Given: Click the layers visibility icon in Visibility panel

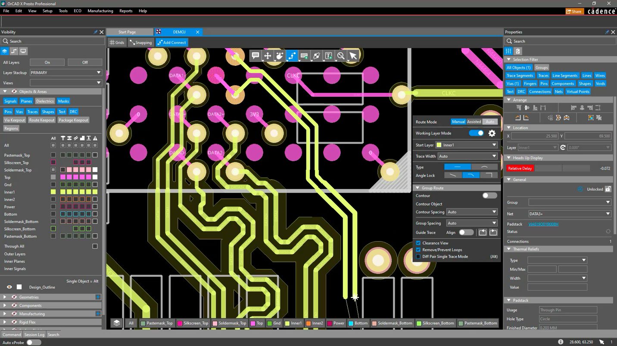Looking at the screenshot, I should (x=4, y=51).
